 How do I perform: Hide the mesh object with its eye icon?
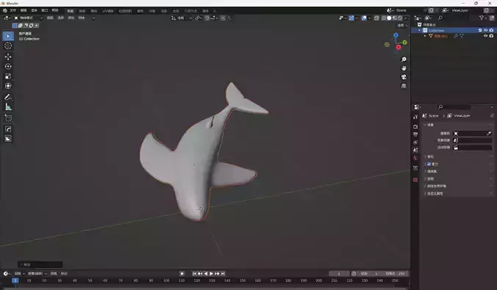[x=485, y=36]
